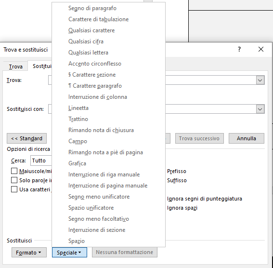
Task: Select 'Segno di paragrafo' from Speciale menu
Action: pos(108,8)
